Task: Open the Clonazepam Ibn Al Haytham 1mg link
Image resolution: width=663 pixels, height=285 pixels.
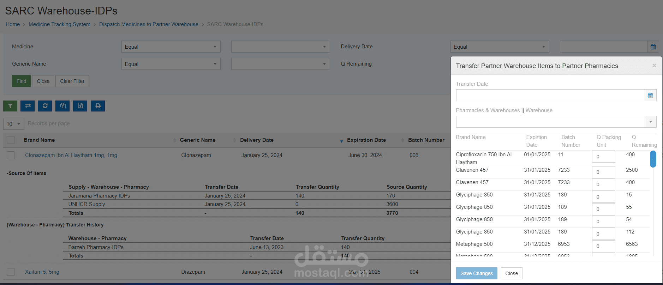Action: [71, 155]
